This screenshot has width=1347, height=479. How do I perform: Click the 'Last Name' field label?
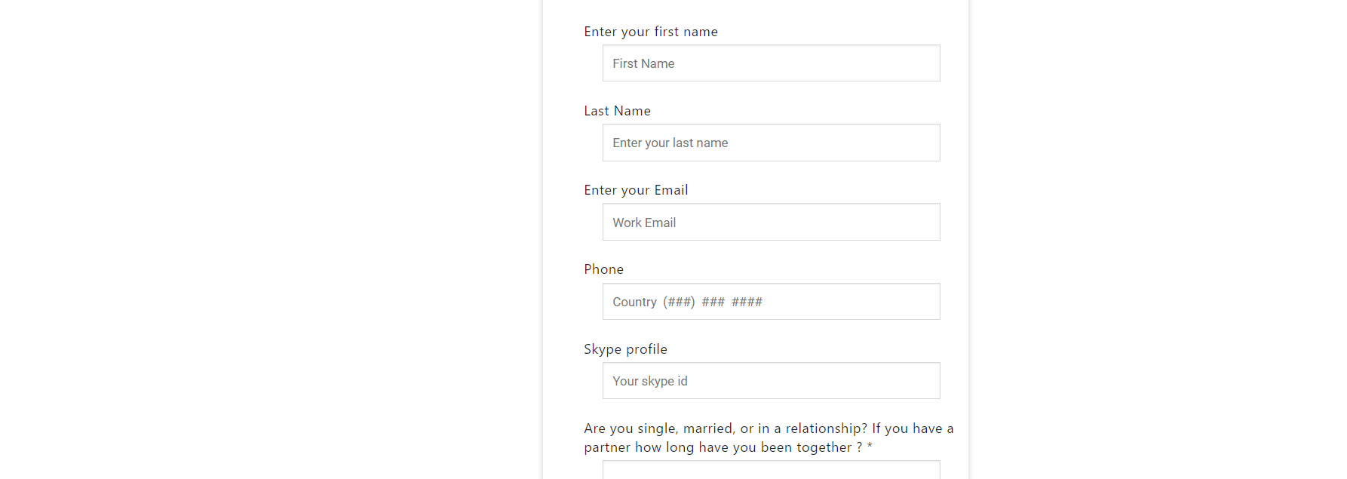pos(617,111)
